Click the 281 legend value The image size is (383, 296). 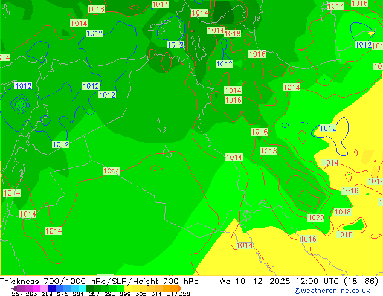coord(78,294)
